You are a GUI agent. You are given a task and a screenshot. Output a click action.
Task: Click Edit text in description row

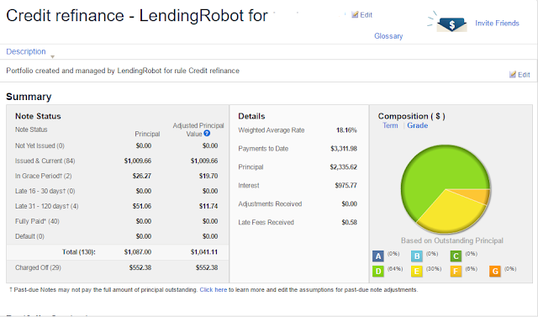[524, 75]
